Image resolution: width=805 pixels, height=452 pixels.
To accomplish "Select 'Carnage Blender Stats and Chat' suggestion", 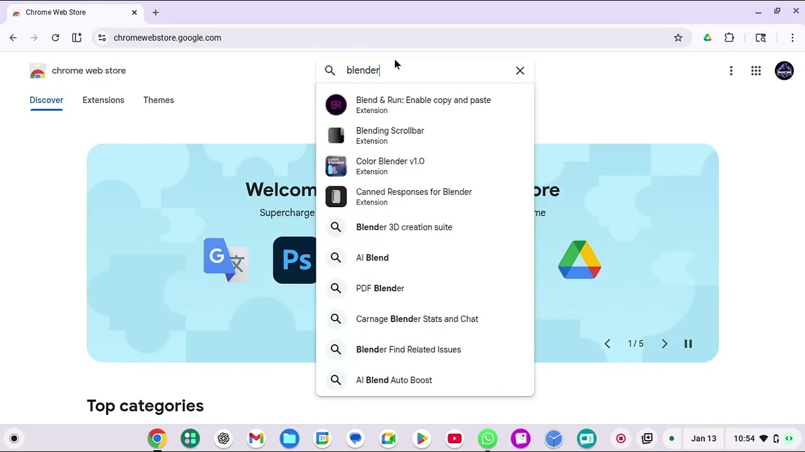I will (425, 319).
